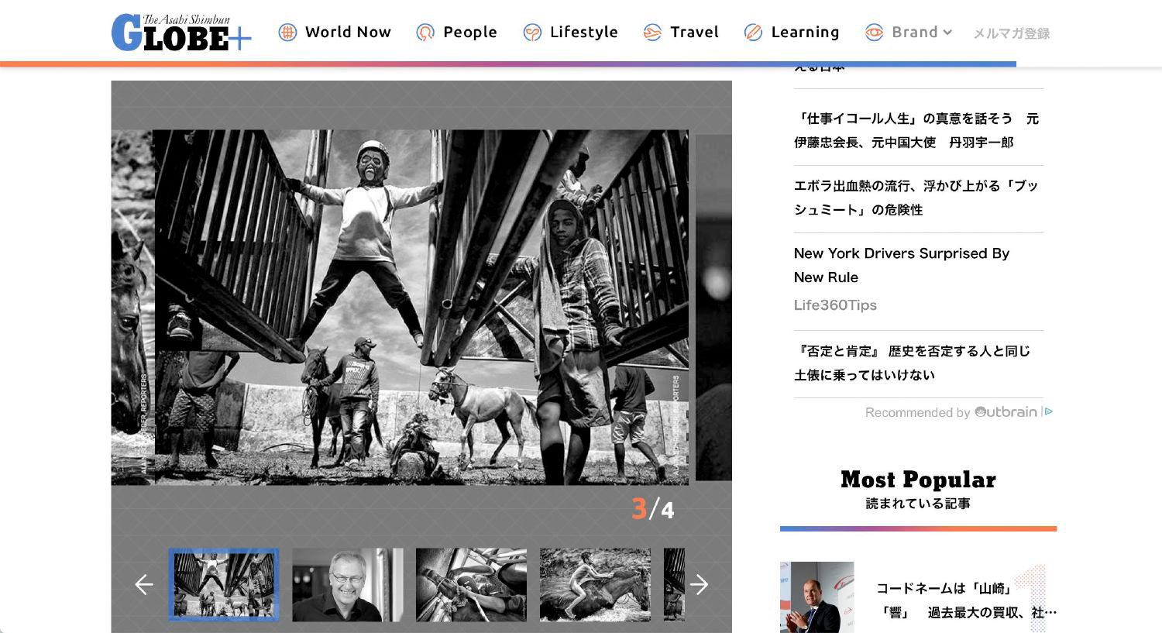
Task: Open the Asahi Shimbun GLOBE+ logo homepage
Action: click(x=181, y=33)
